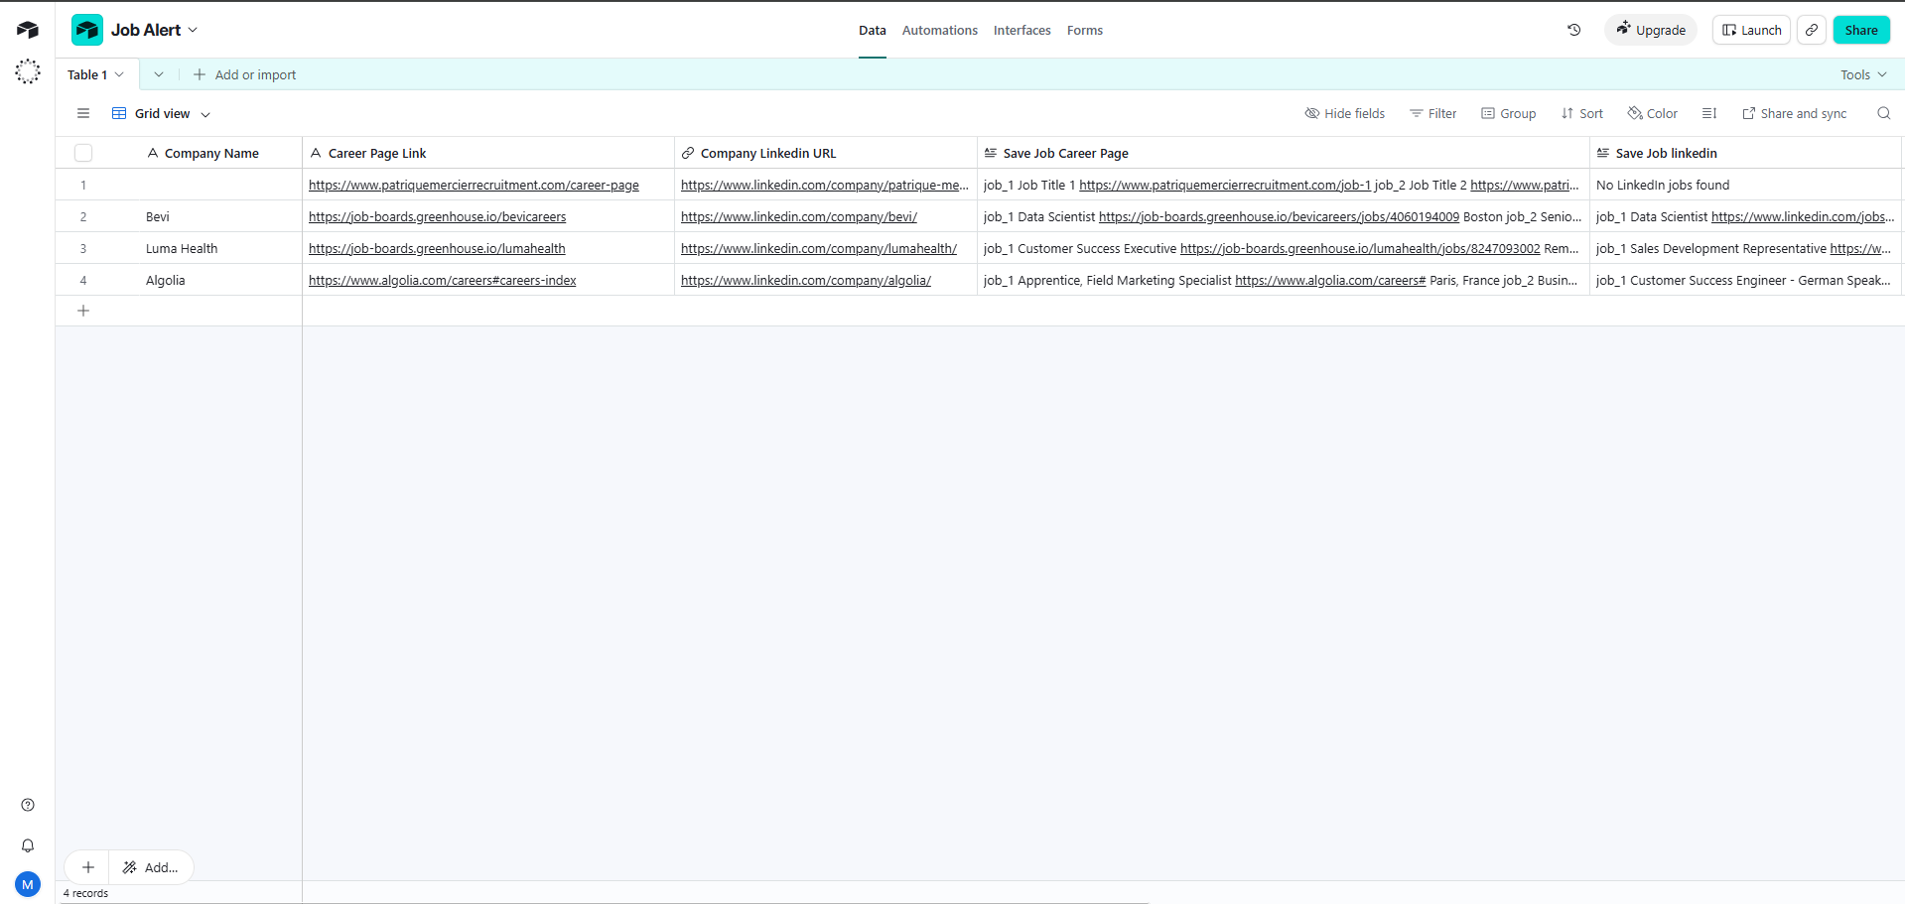Select the header row checkbox
The image size is (1905, 904).
coord(83,153)
